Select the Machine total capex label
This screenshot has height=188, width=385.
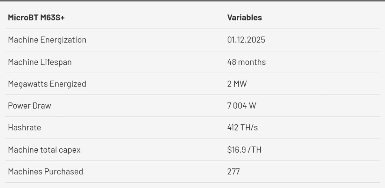[44, 150]
